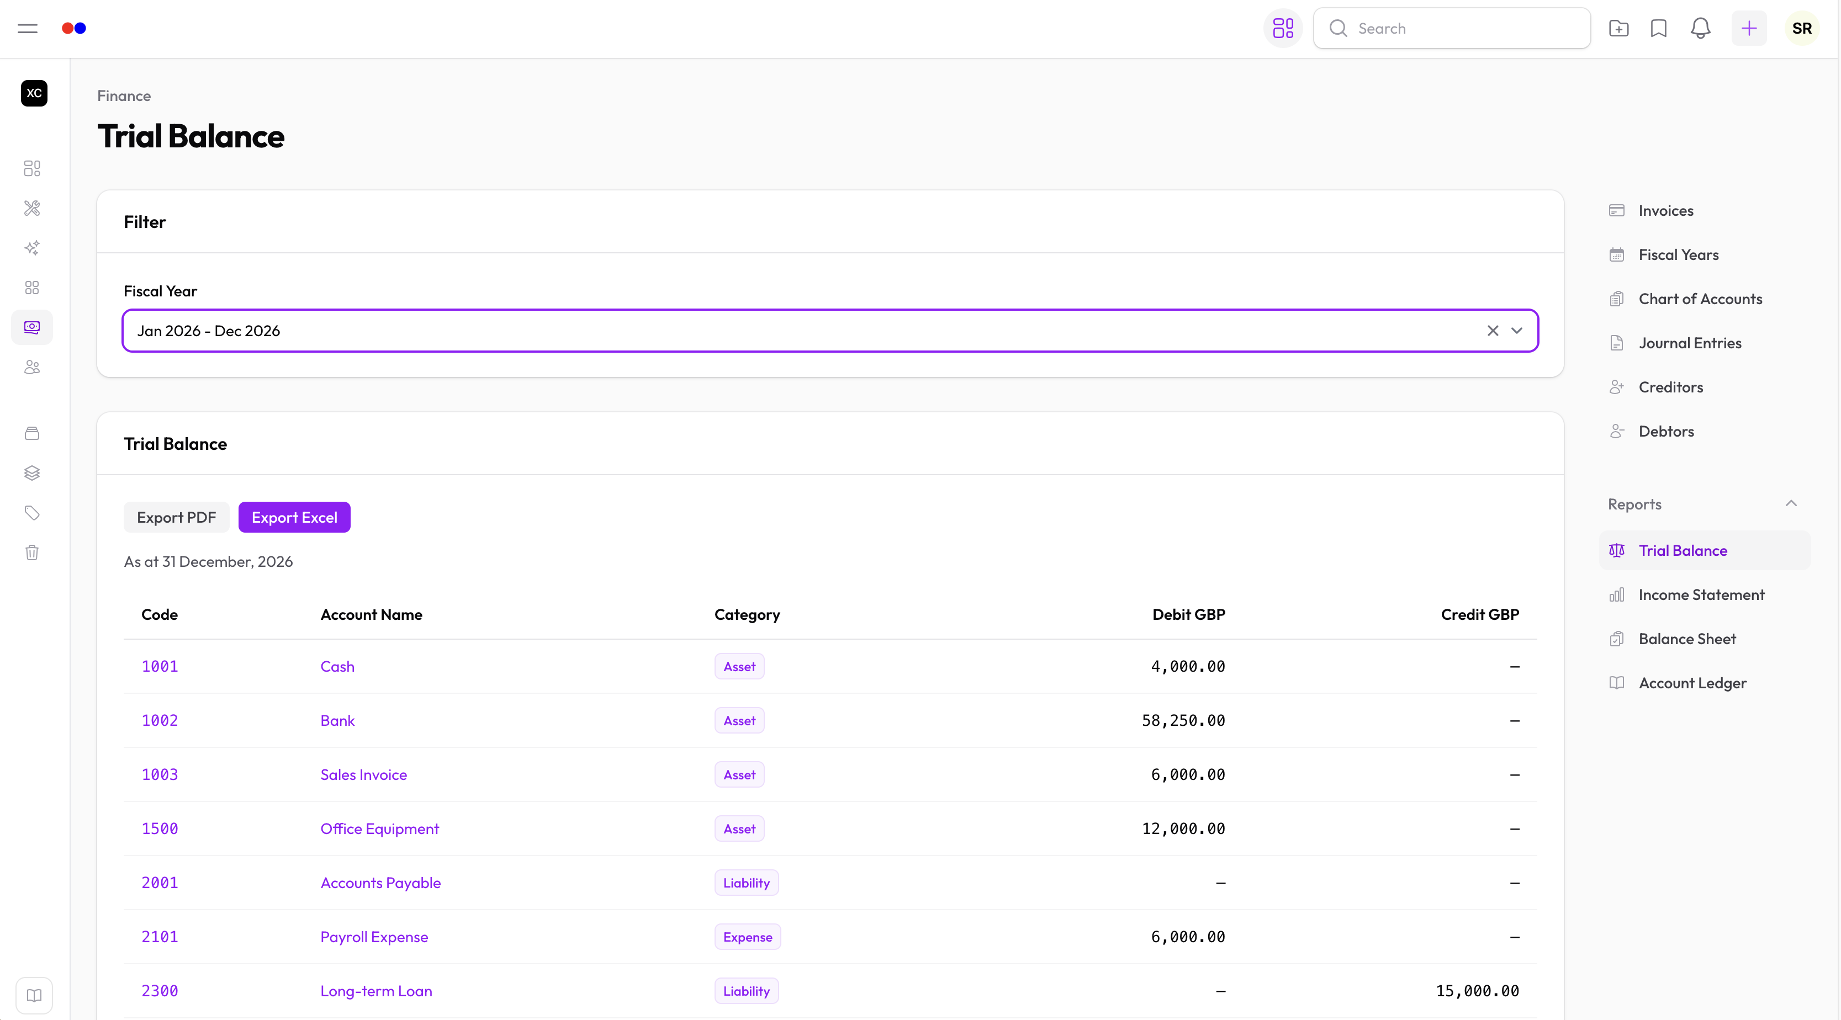
Task: Open the Cash account link
Action: point(337,666)
